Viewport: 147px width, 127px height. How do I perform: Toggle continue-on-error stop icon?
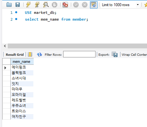coord(65,5)
